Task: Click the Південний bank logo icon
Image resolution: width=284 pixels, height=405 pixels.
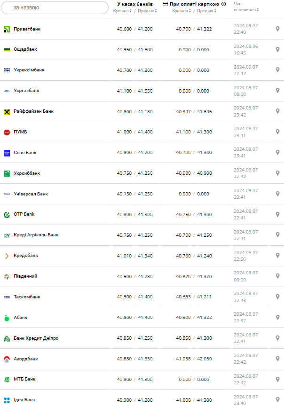Action: coord(7,276)
